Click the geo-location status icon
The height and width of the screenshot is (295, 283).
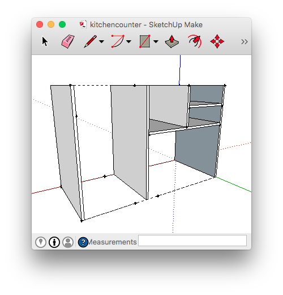[41, 242]
